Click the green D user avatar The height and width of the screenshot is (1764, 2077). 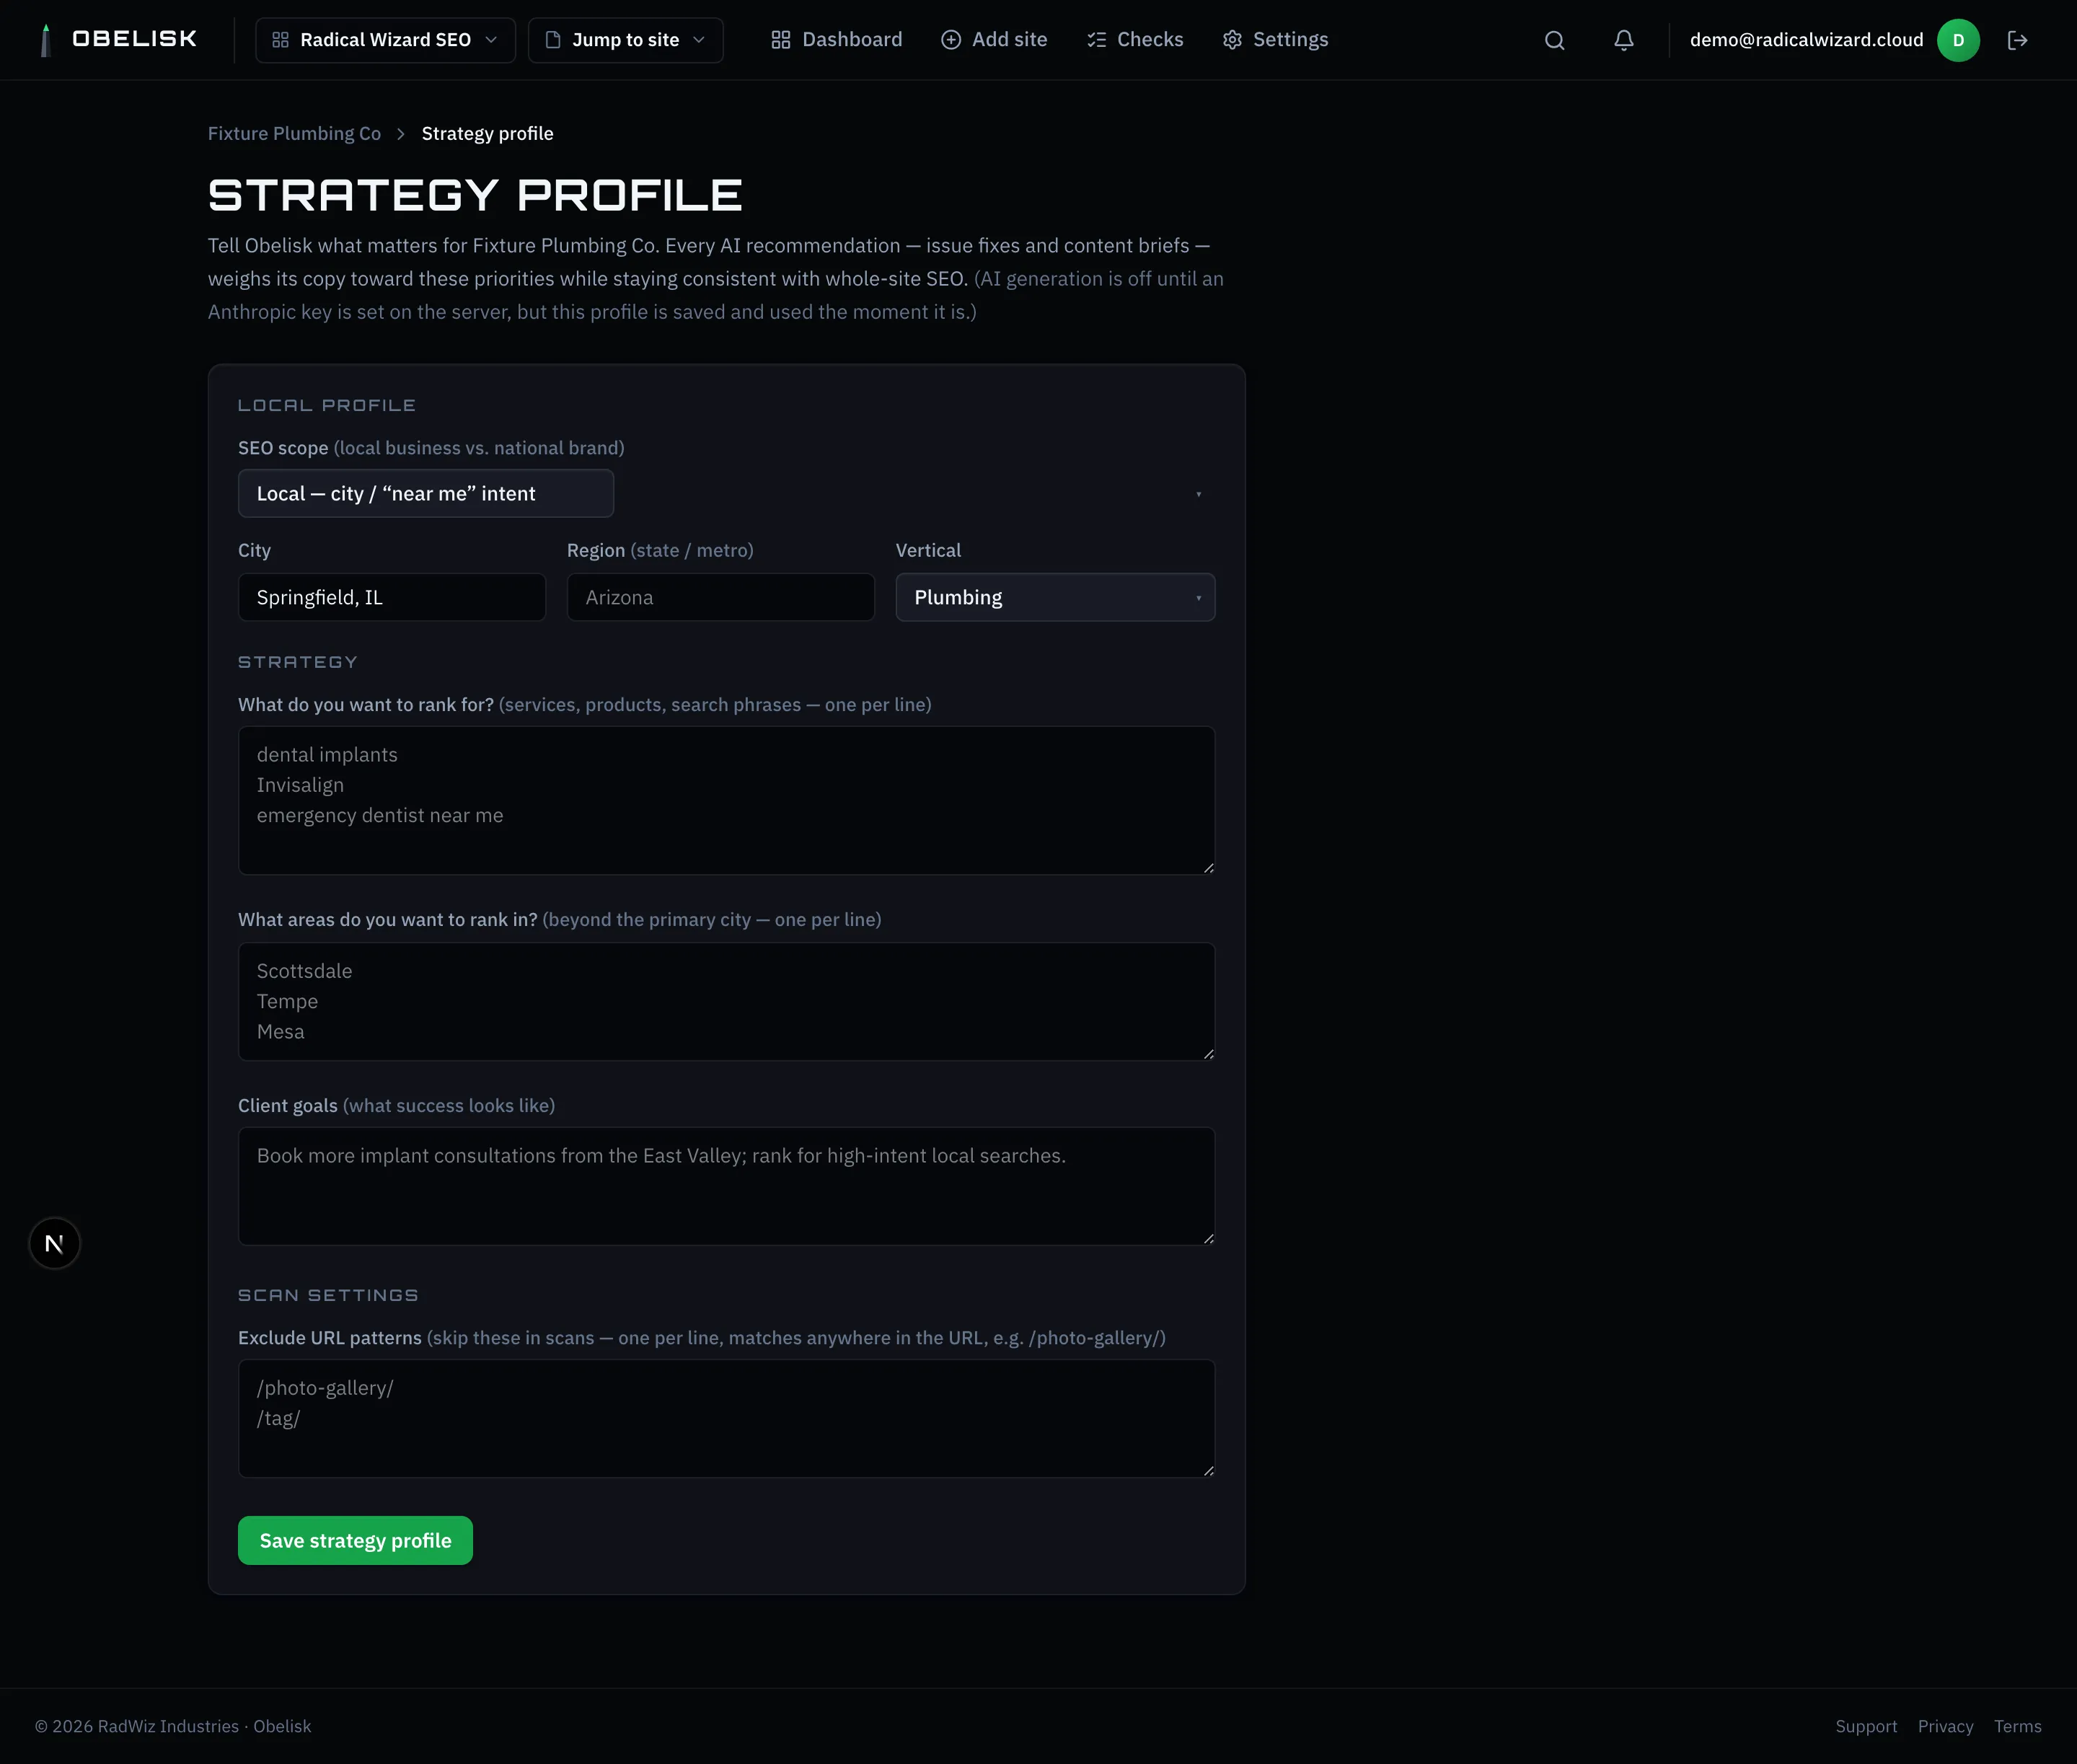(x=1958, y=40)
